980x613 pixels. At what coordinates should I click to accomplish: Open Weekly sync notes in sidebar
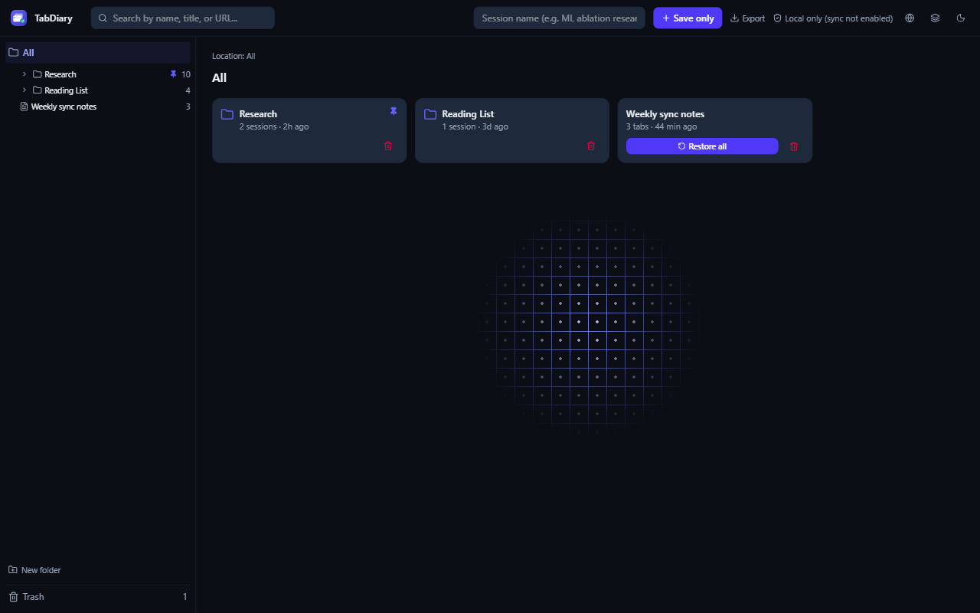point(64,107)
